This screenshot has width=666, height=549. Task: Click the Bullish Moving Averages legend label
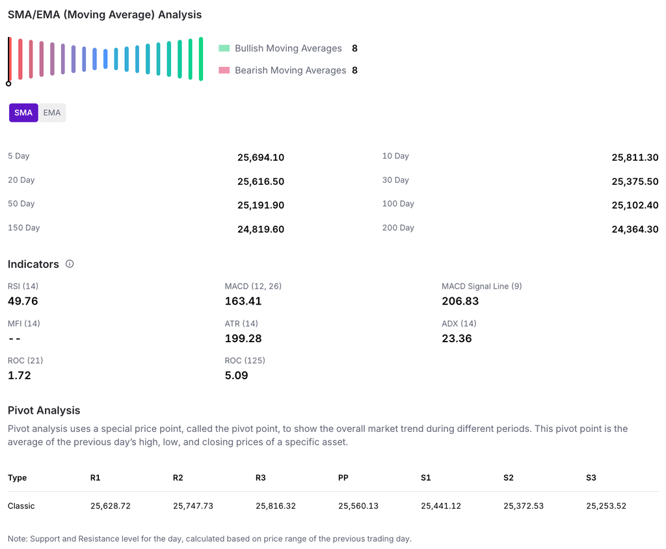(288, 48)
